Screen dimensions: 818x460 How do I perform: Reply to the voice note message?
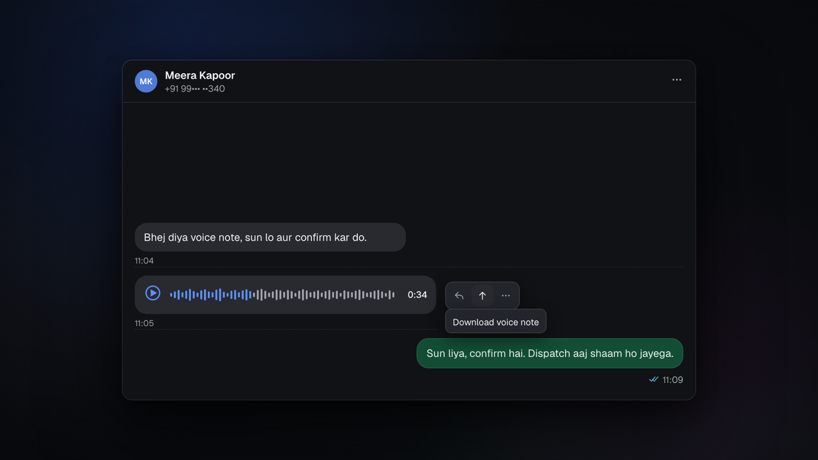point(459,295)
